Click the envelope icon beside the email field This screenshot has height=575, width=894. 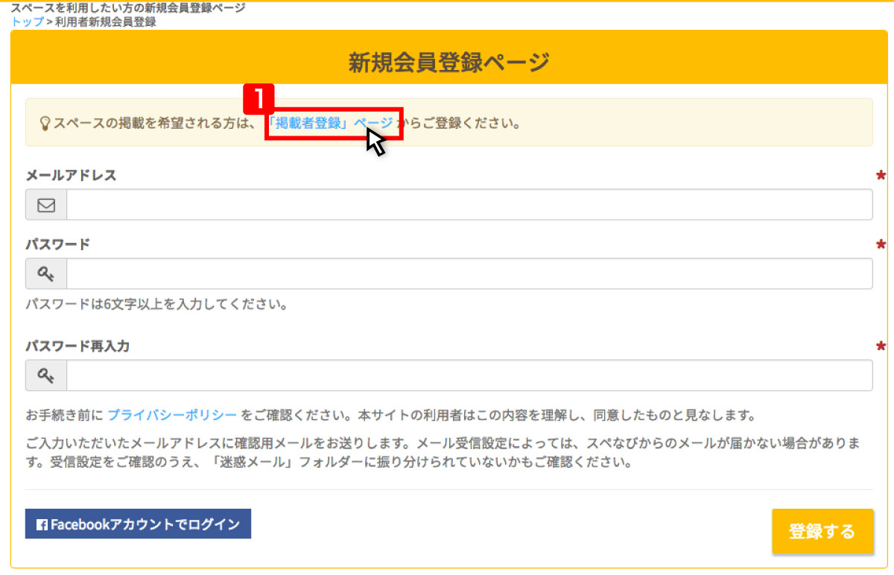[x=46, y=205]
